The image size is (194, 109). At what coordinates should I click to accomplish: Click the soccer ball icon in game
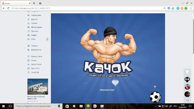pos(155,97)
